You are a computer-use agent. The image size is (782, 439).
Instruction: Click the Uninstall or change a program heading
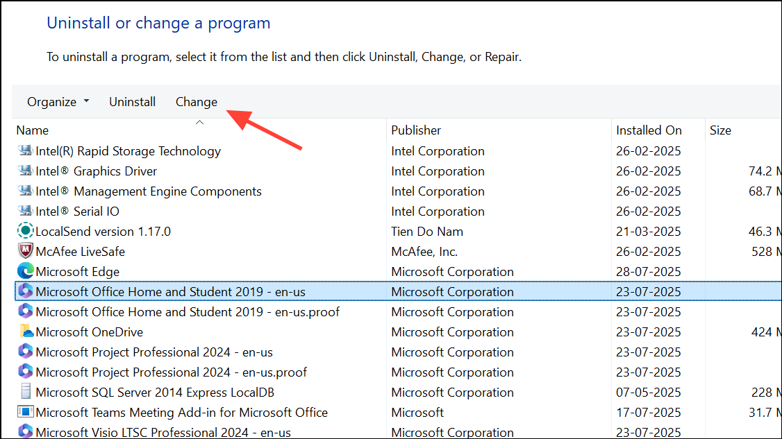click(x=158, y=23)
